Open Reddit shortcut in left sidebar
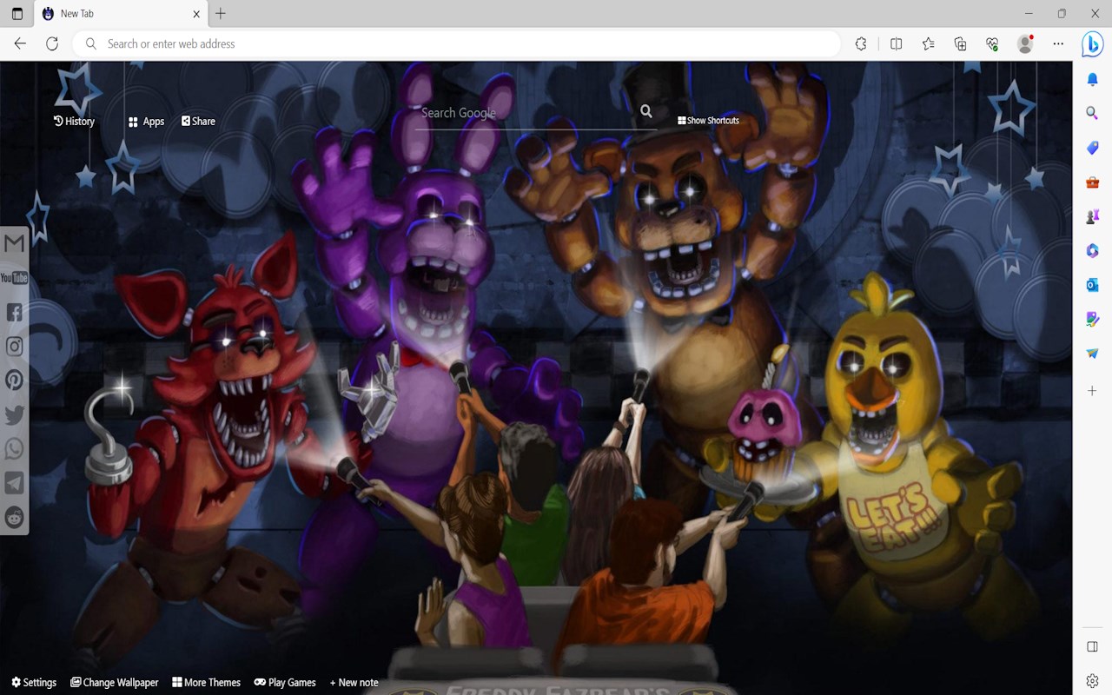 tap(14, 518)
